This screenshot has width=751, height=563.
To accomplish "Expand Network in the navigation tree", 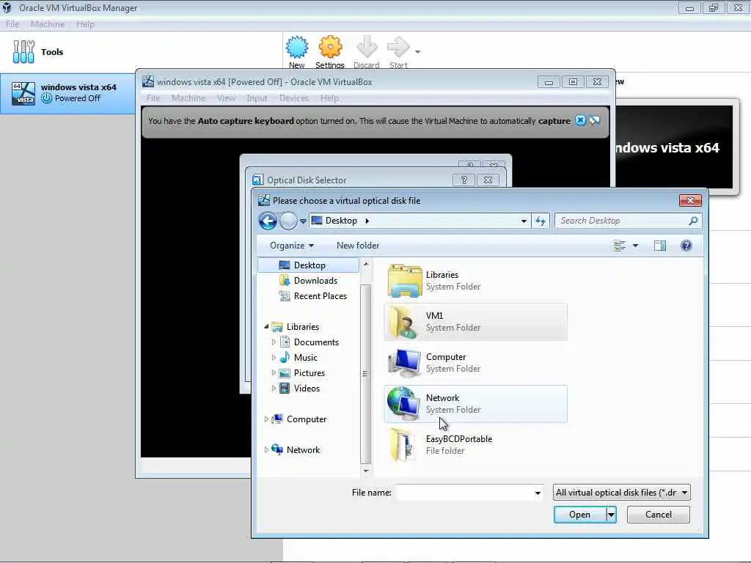I will tap(266, 450).
